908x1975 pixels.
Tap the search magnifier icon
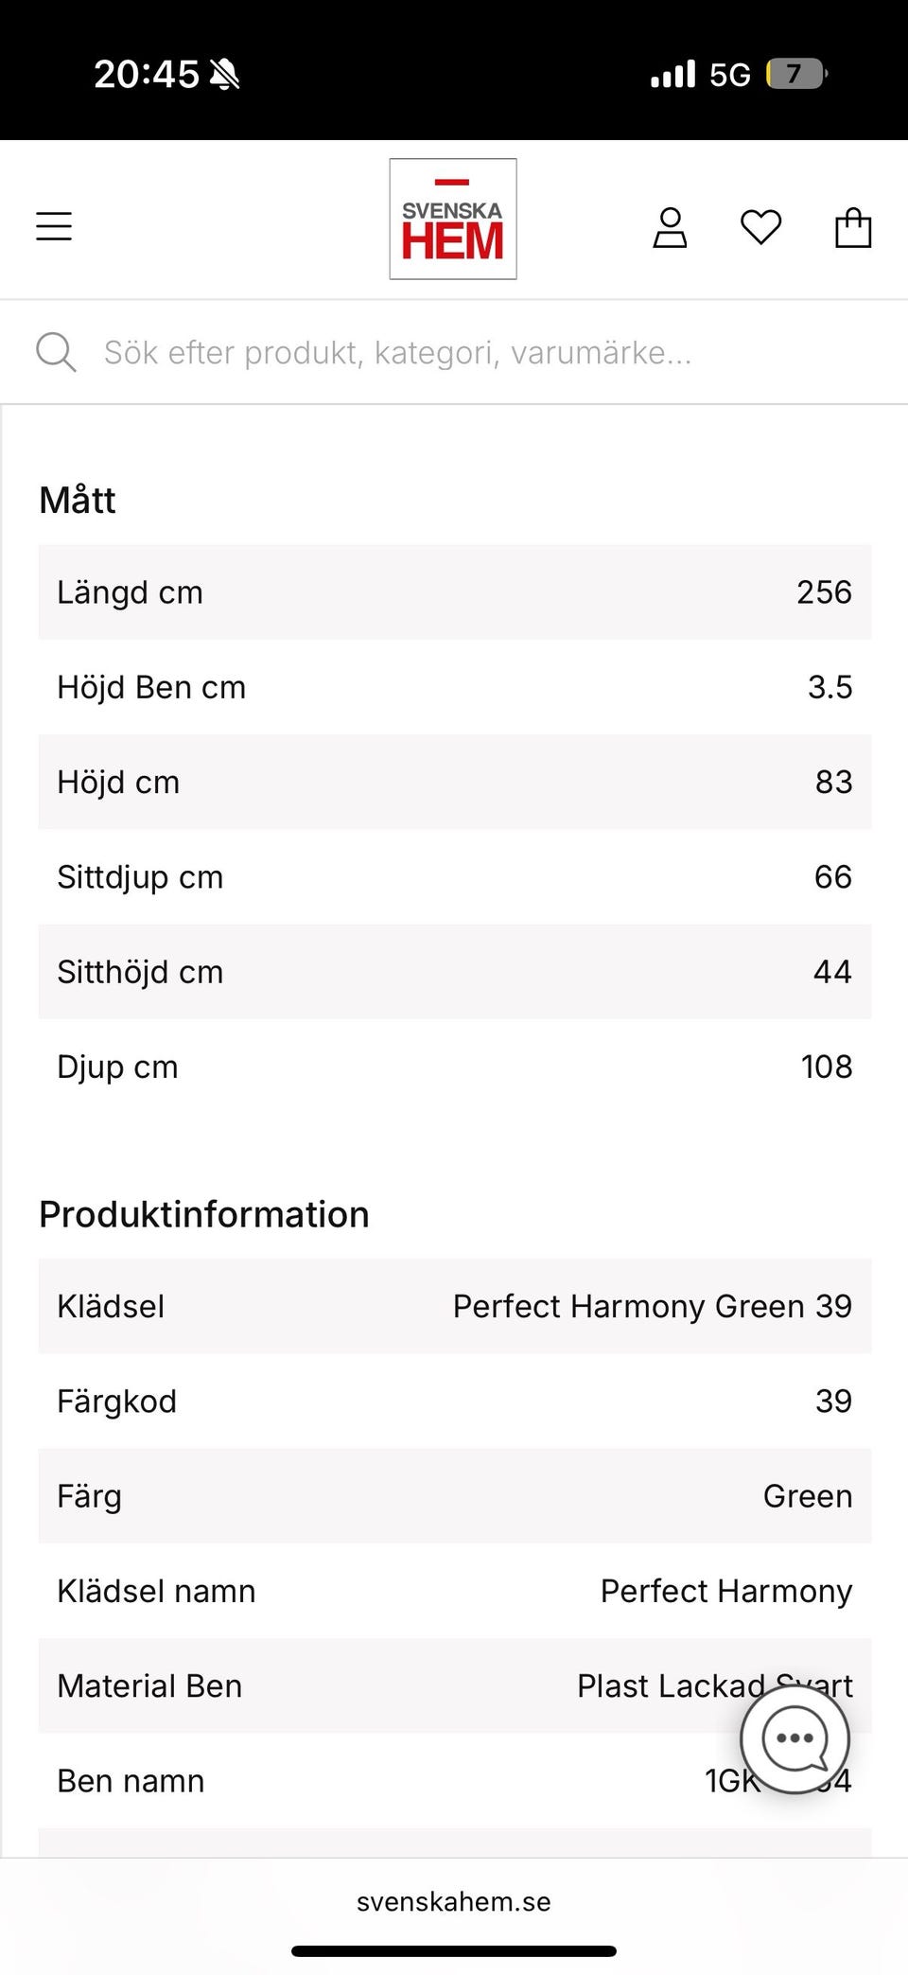click(56, 352)
